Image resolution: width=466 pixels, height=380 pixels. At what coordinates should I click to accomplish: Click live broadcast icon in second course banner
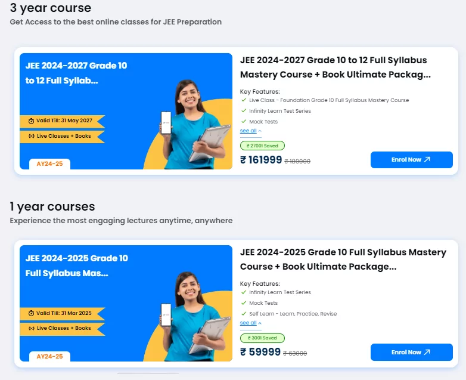coord(31,328)
